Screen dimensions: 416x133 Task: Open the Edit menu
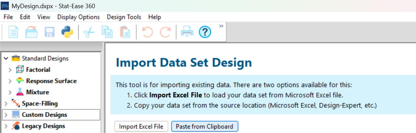[25, 17]
